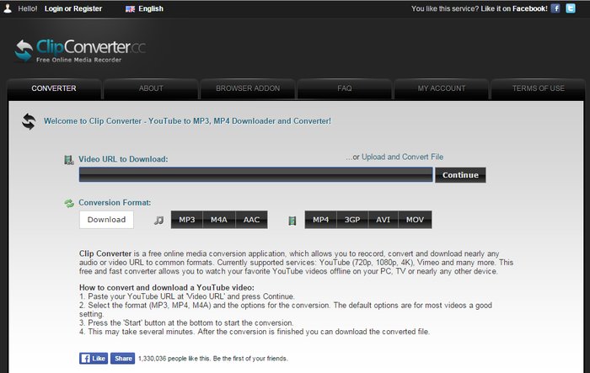Image resolution: width=590 pixels, height=373 pixels.
Task: Open the FAQ tab
Action: click(x=344, y=88)
